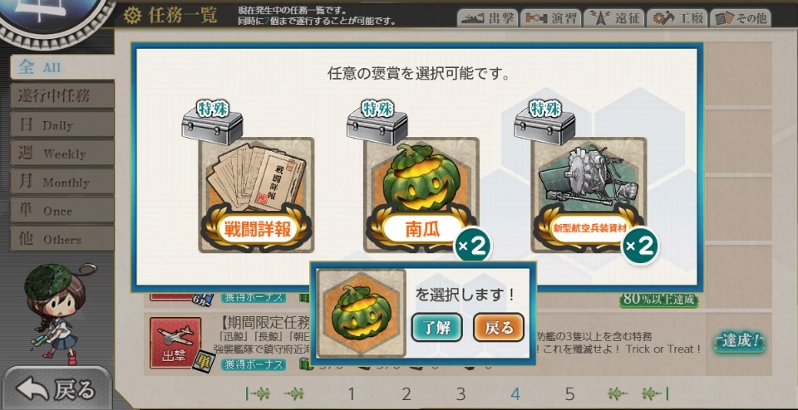The width and height of the screenshot is (798, 410).
Task: Open the 出撃 sortie menu tab
Action: coord(487,18)
